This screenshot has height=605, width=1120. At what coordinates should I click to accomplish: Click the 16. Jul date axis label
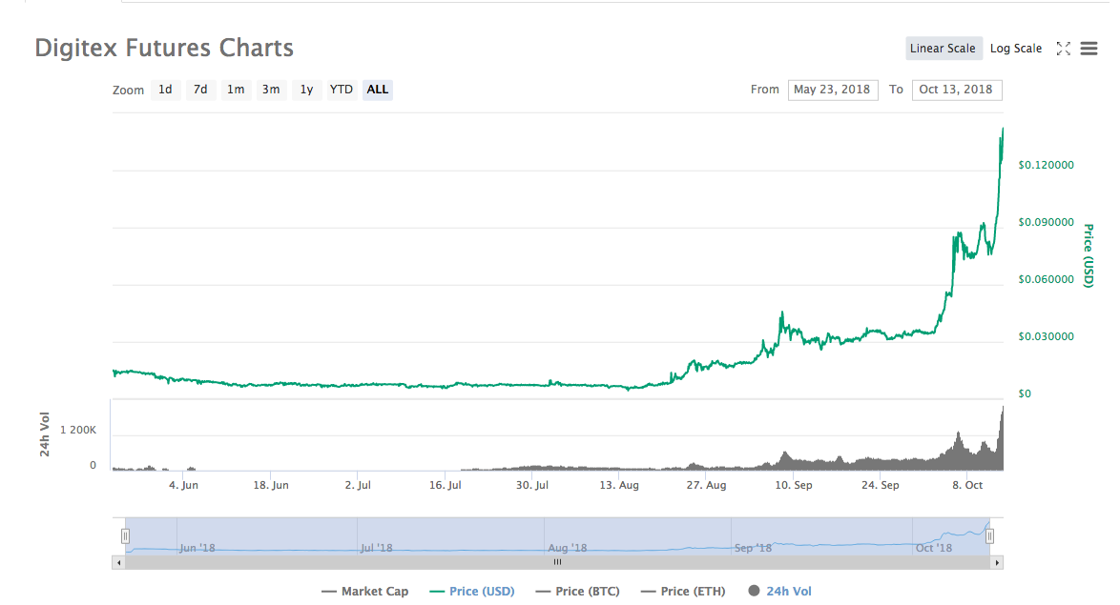coord(445,485)
